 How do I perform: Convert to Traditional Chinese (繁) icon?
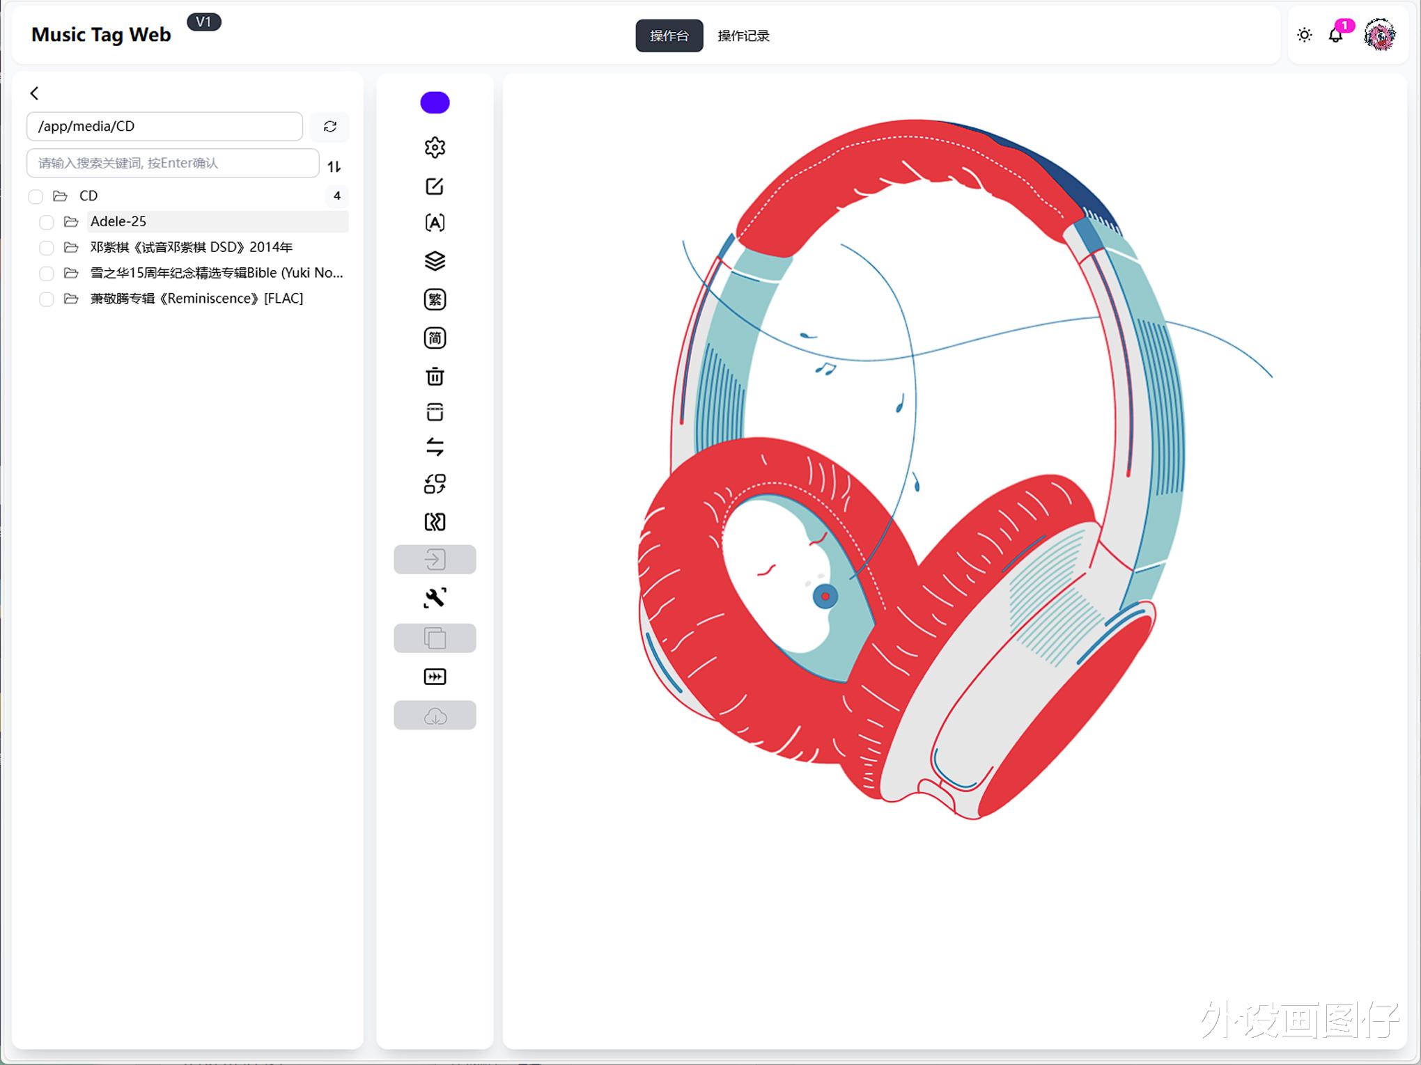click(x=435, y=299)
